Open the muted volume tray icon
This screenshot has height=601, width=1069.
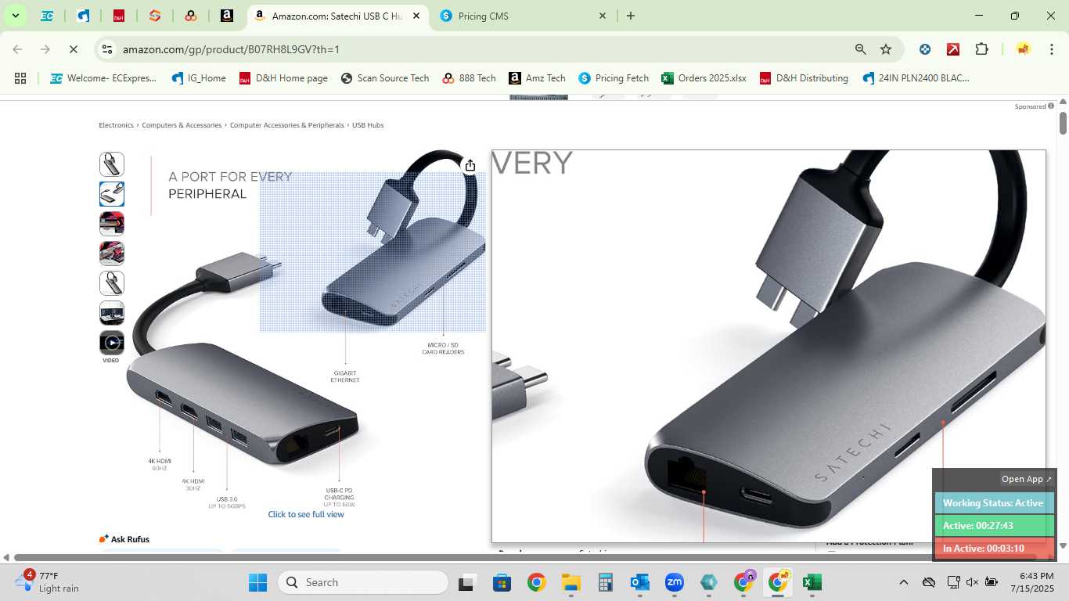(972, 582)
